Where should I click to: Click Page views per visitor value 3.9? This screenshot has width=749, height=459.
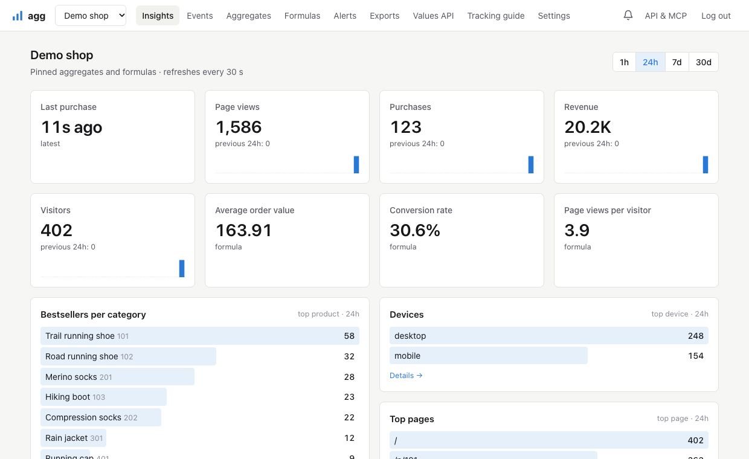pos(577,230)
